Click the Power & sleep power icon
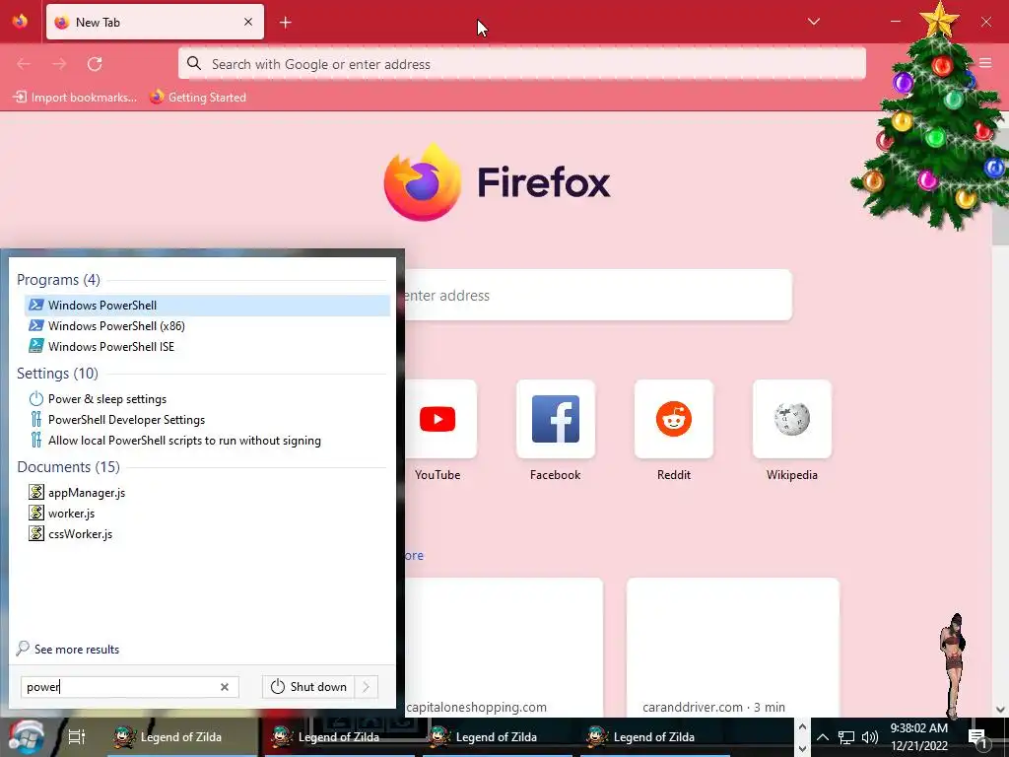This screenshot has height=757, width=1009. (36, 399)
